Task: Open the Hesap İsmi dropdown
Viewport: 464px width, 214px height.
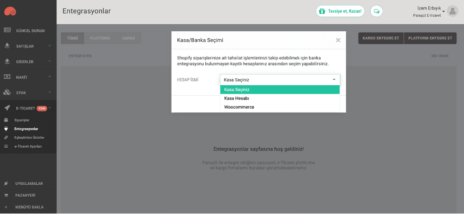Action: coord(280,80)
